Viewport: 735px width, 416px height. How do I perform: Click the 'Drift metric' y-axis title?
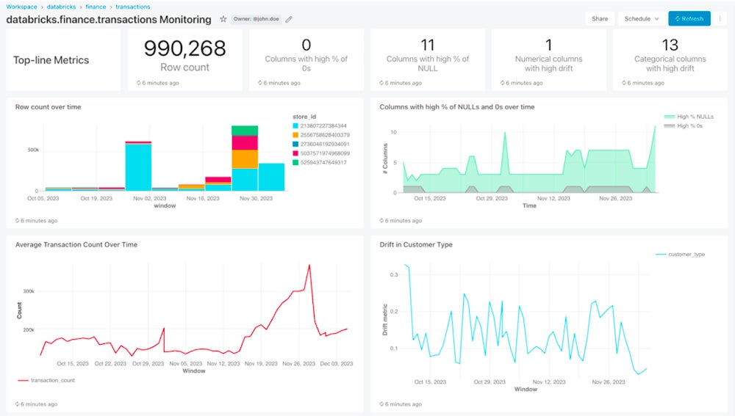coord(385,320)
